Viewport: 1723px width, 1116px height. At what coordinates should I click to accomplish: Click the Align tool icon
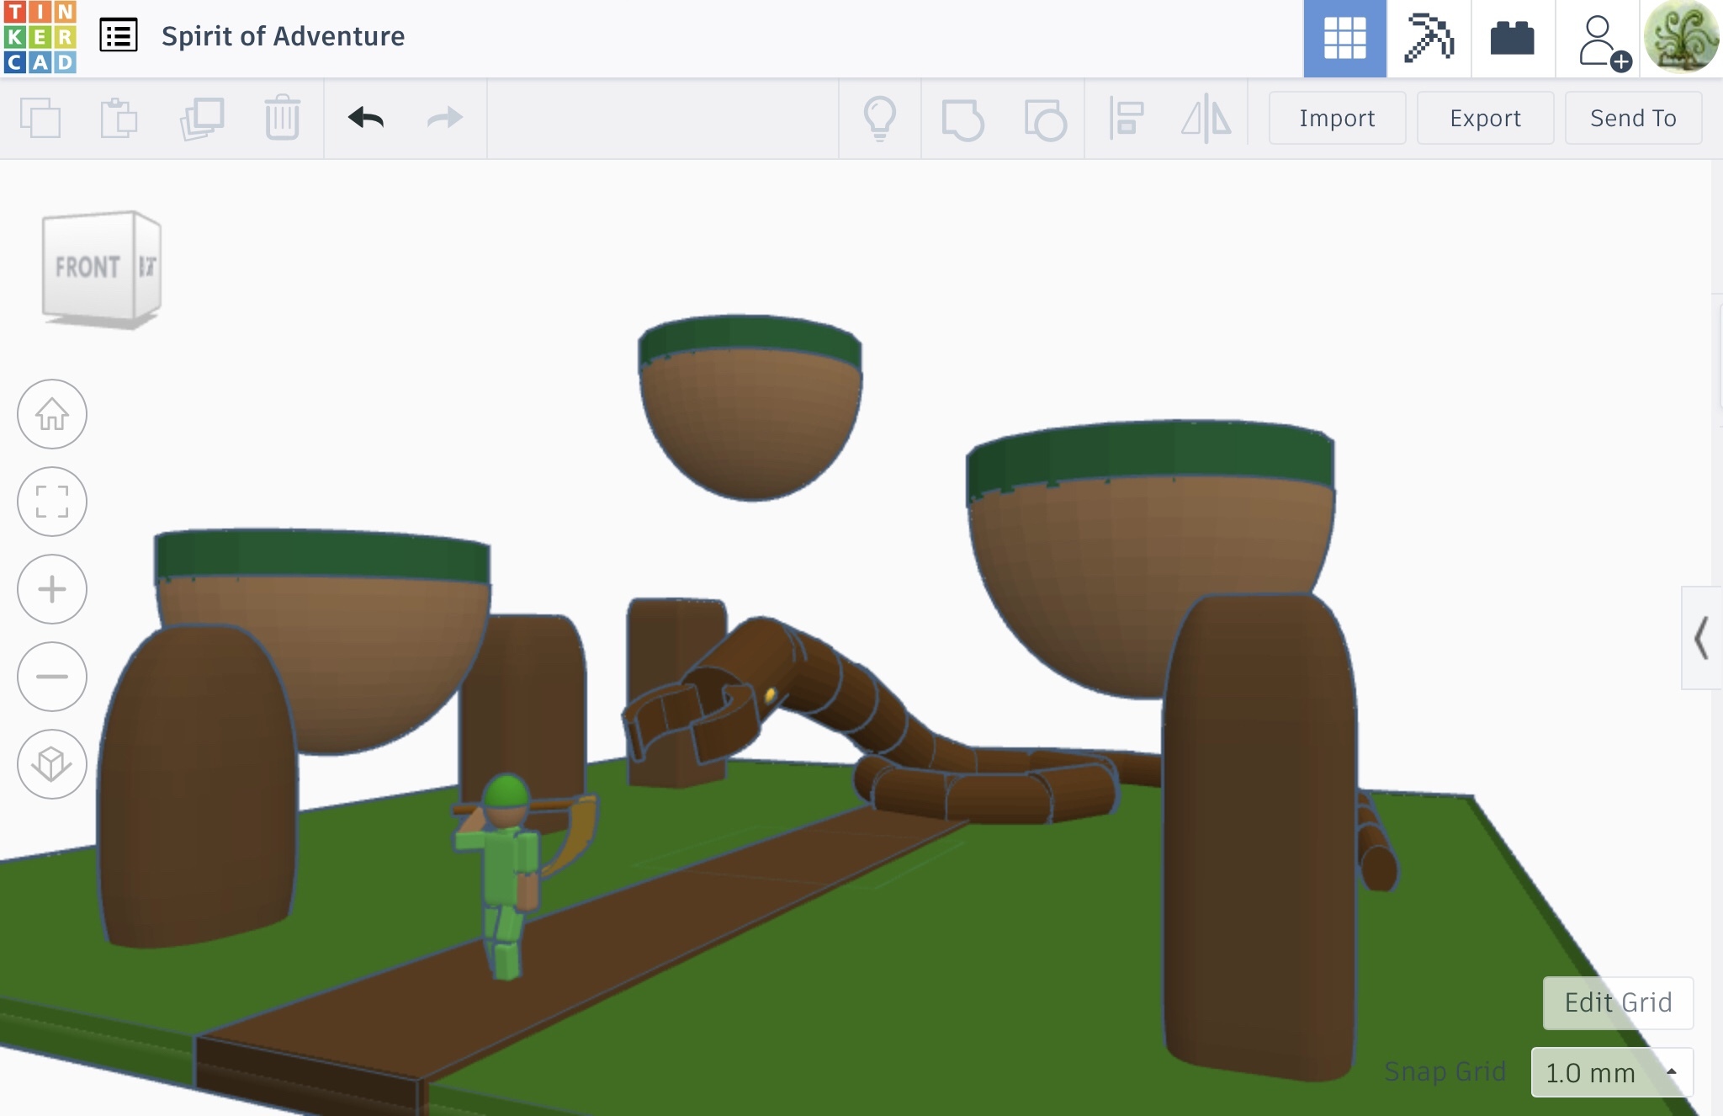1127,118
